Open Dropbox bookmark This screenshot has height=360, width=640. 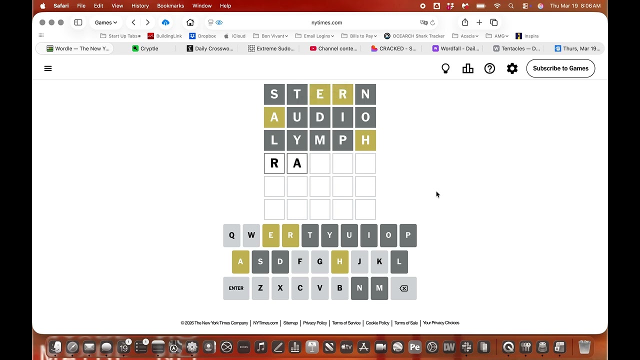[x=202, y=36]
